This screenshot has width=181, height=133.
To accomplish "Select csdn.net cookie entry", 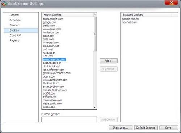I will (48, 49).
